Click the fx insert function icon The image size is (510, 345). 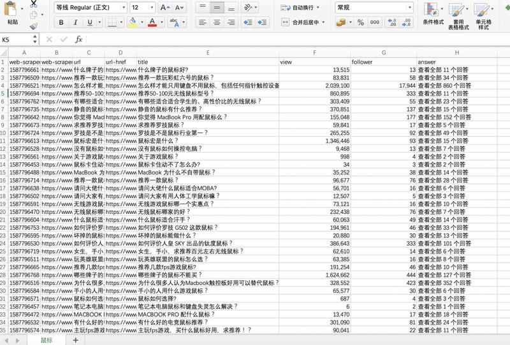pyautogui.click(x=78, y=39)
